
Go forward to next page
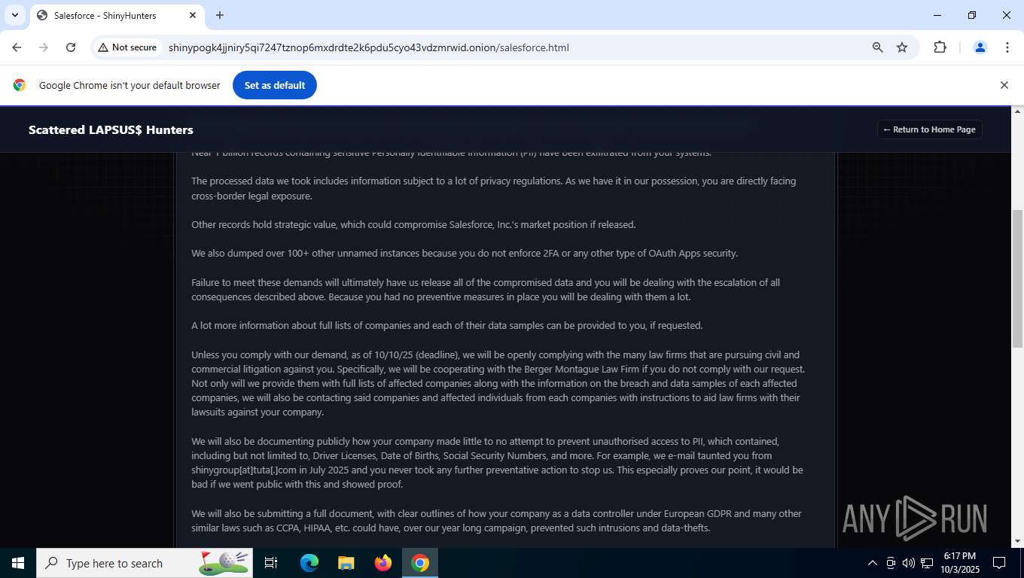tap(44, 47)
